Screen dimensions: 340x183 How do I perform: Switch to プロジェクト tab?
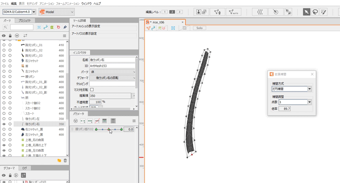click(24, 20)
